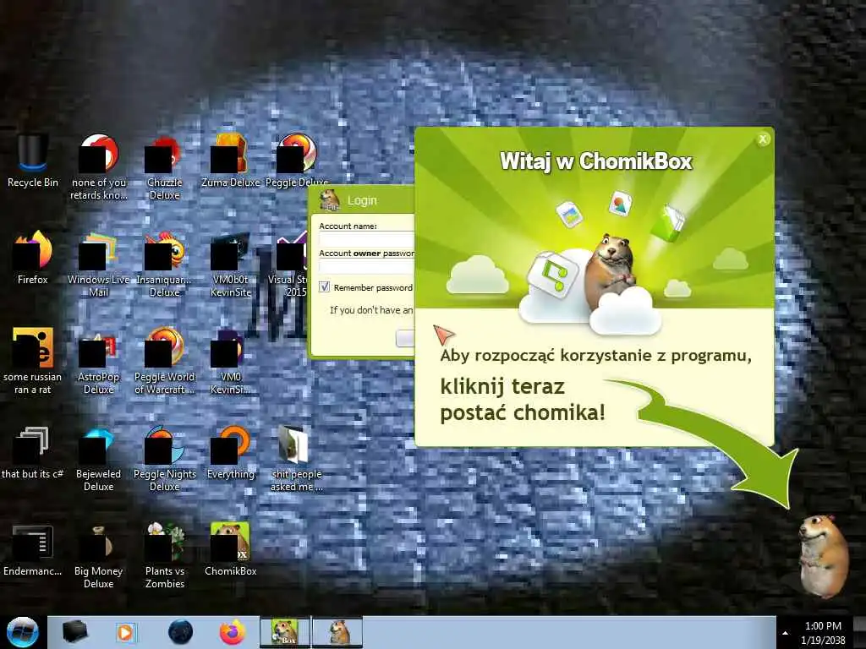Open the black box icon pinned on taskbar
This screenshot has width=866, height=649.
[x=74, y=632]
